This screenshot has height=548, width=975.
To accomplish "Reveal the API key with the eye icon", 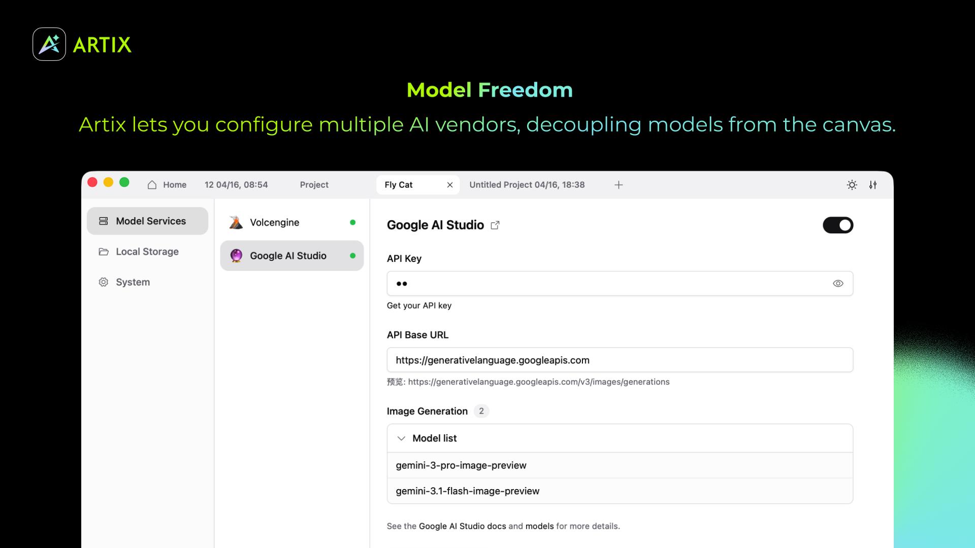I will [838, 284].
